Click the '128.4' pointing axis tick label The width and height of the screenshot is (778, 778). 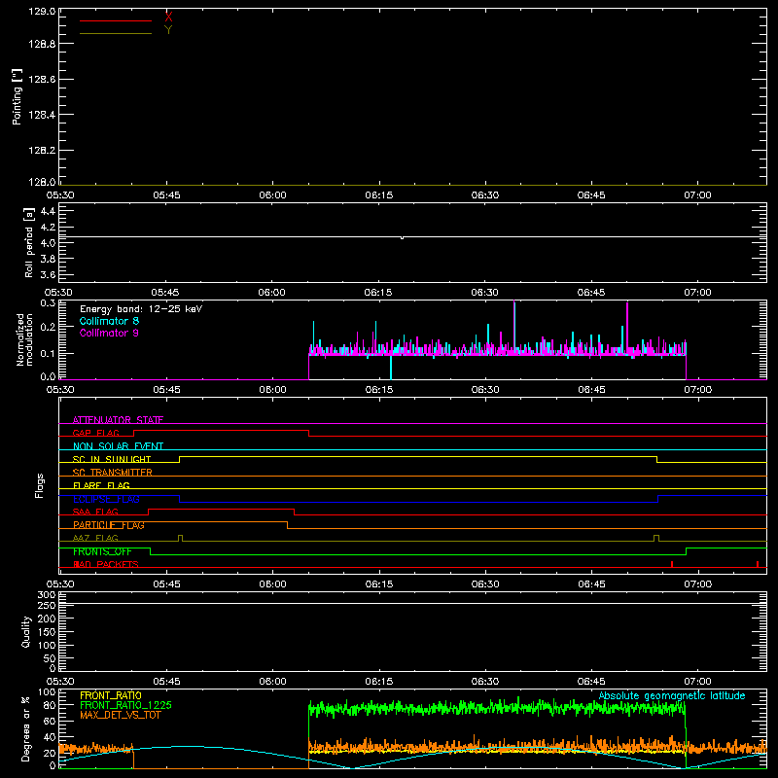tap(42, 115)
